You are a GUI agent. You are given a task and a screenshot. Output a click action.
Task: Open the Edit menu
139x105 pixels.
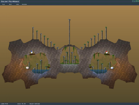[10, 4]
